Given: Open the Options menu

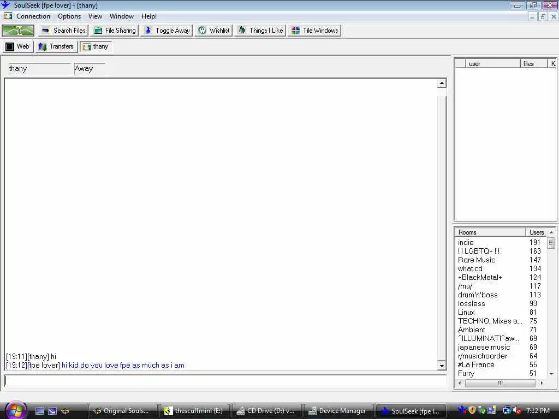Looking at the screenshot, I should [69, 16].
